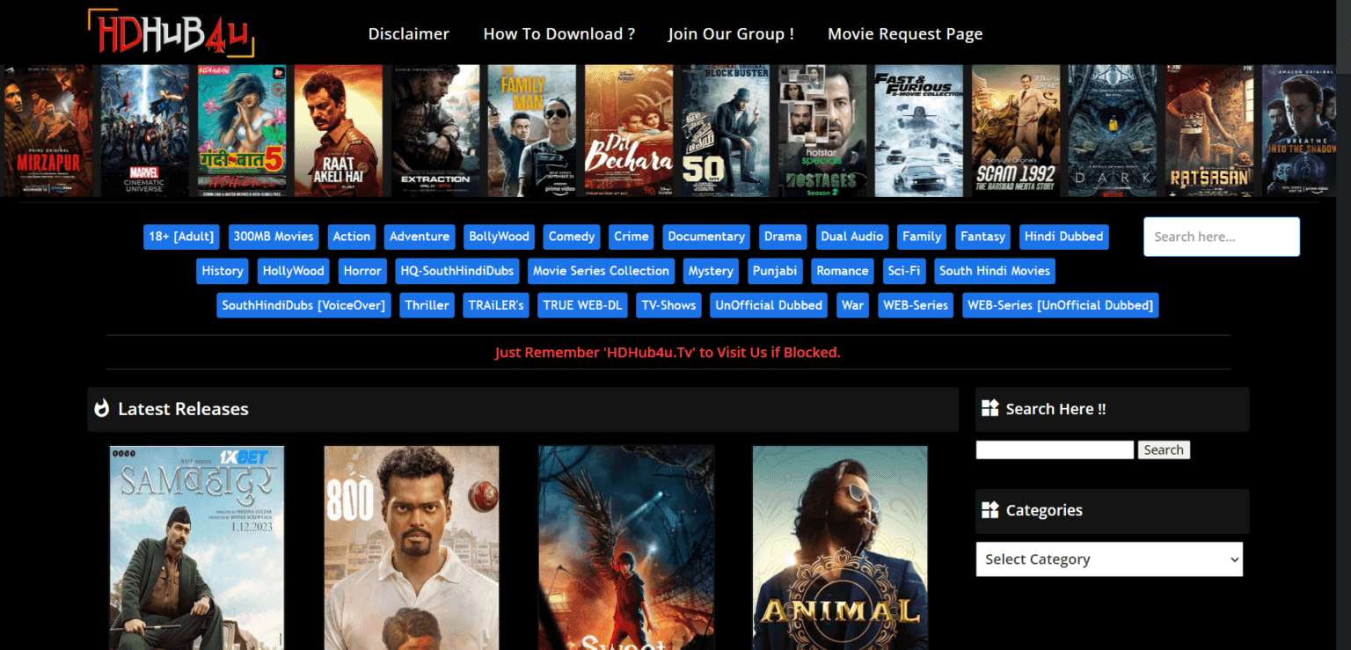Open the WEB-Series [UnOfficial Dubbed] tag
Image resolution: width=1351 pixels, height=650 pixels.
coord(1061,305)
